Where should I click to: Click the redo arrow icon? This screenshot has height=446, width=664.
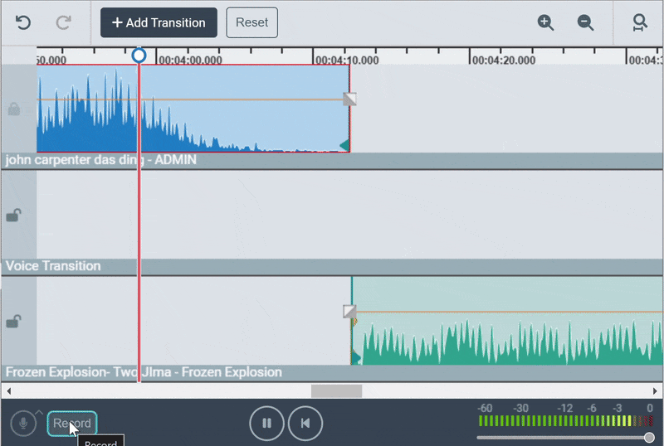[x=63, y=22]
